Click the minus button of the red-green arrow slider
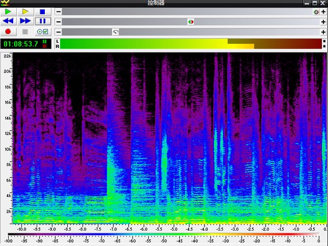328x246 pixels. tap(58, 22)
